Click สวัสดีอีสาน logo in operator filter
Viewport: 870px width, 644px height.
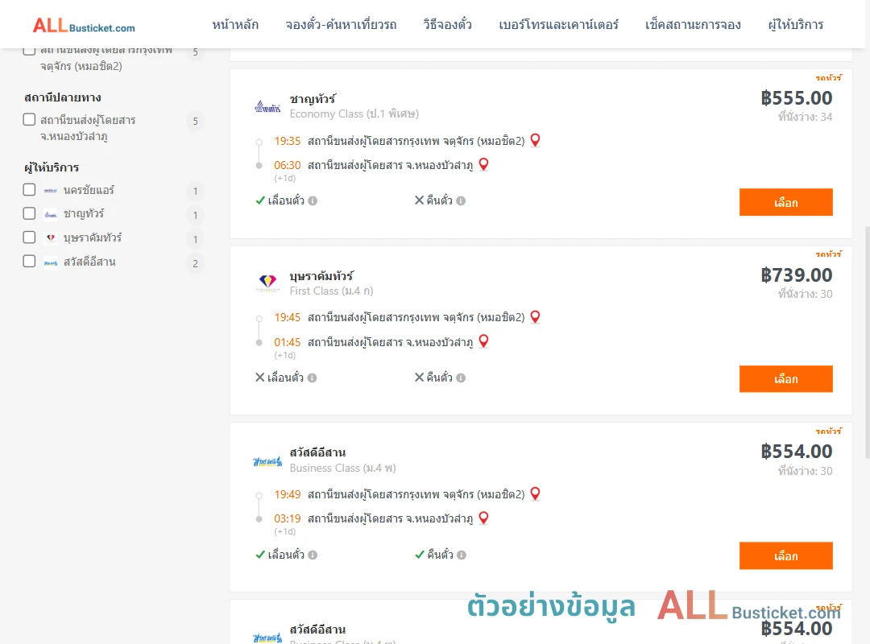[51, 262]
